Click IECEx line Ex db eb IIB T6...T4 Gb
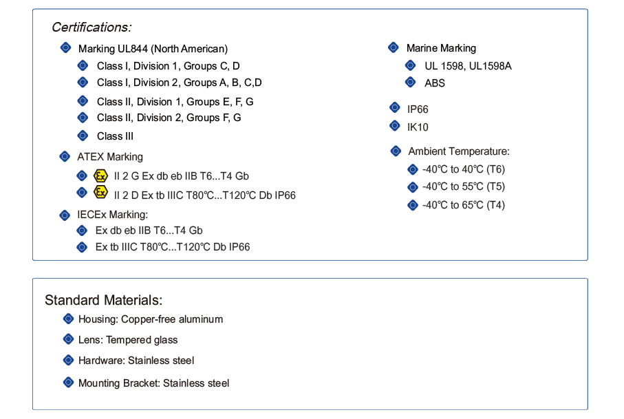This screenshot has width=624, height=419. [x=149, y=230]
